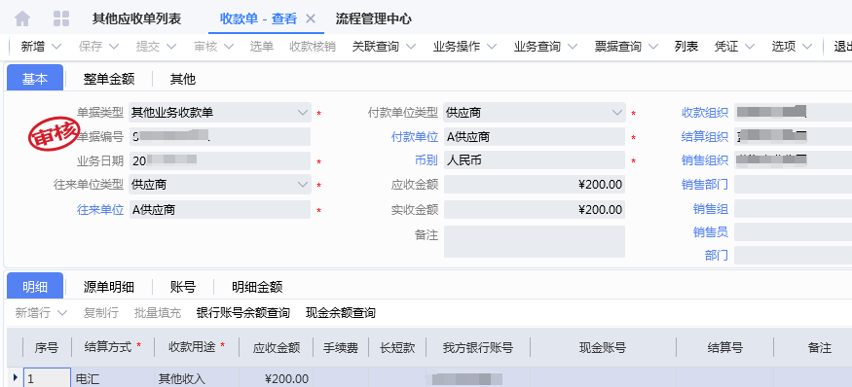Click the 结算组织 link label

[705, 137]
